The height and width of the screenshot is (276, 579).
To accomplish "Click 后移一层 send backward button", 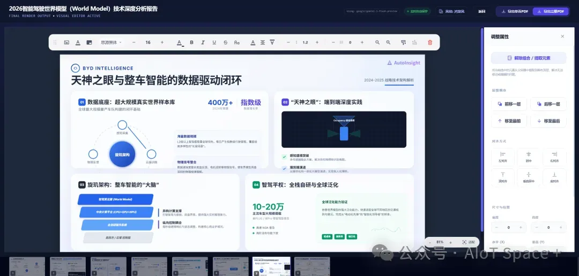I will pos(548,104).
